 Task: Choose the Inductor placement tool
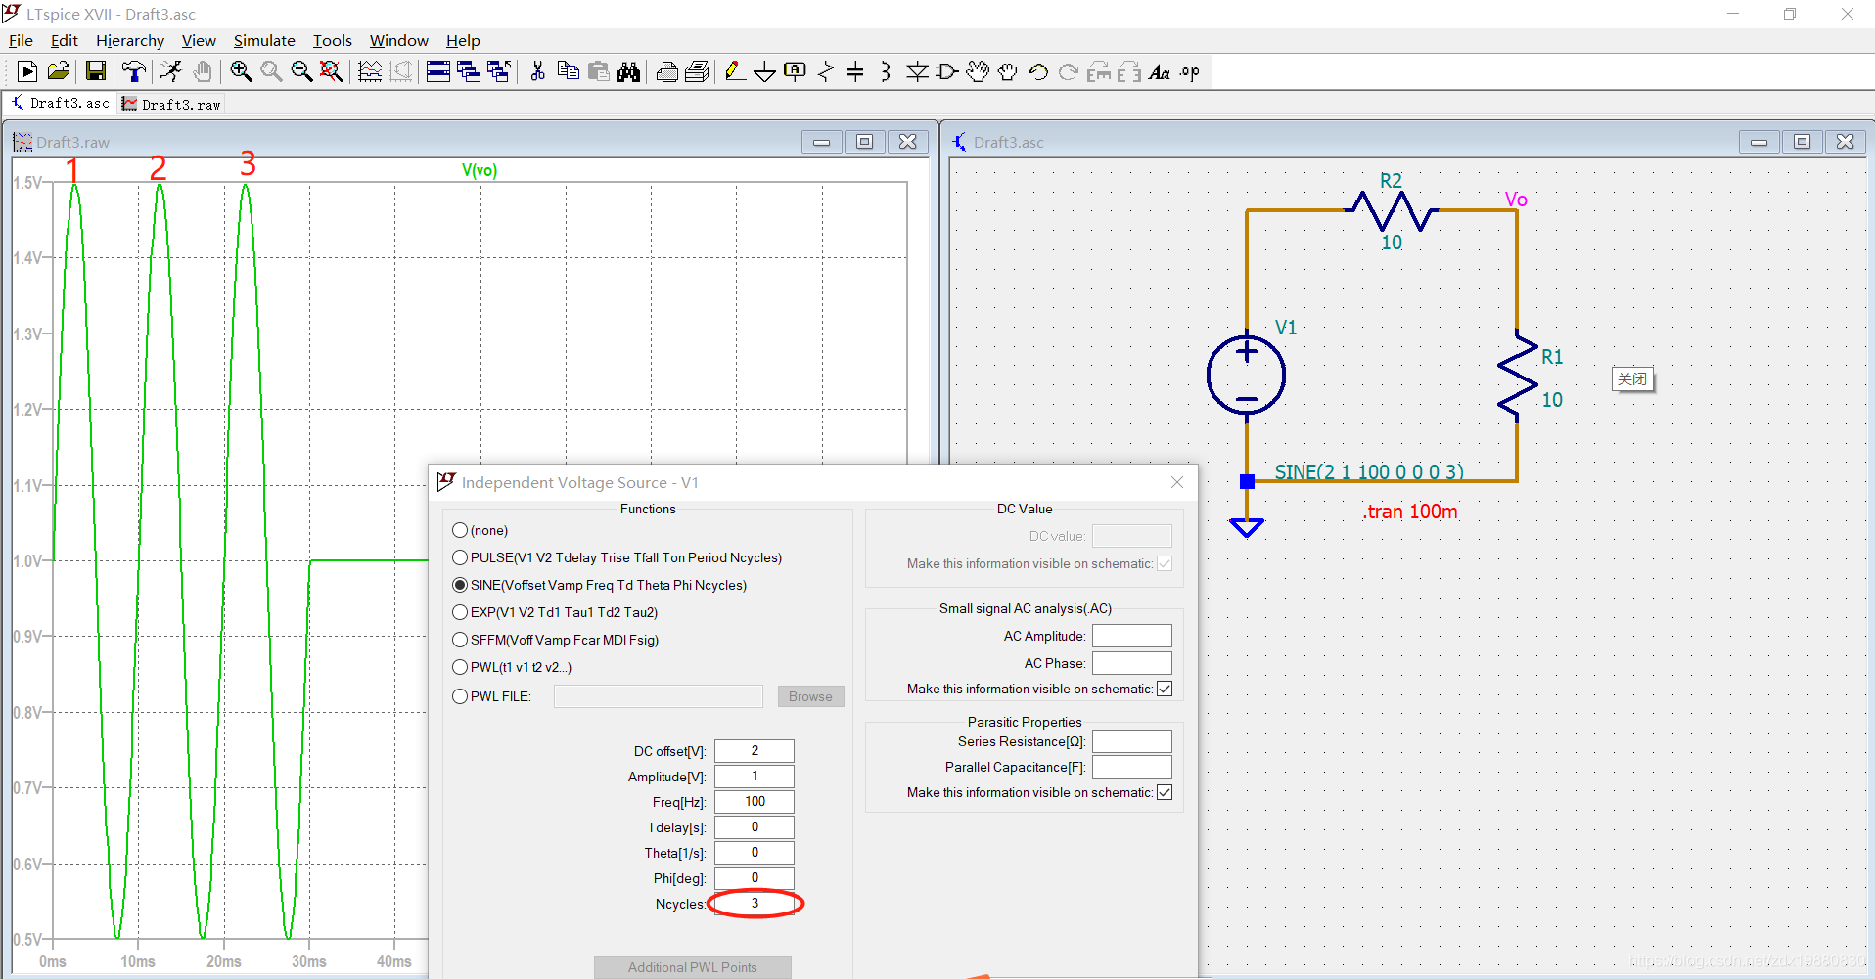[886, 71]
